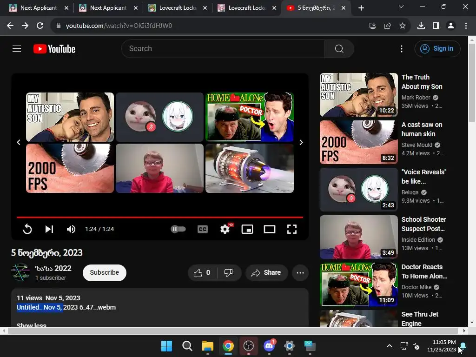This screenshot has height=357, width=476.
Task: Enter full screen mode
Action: point(292,229)
